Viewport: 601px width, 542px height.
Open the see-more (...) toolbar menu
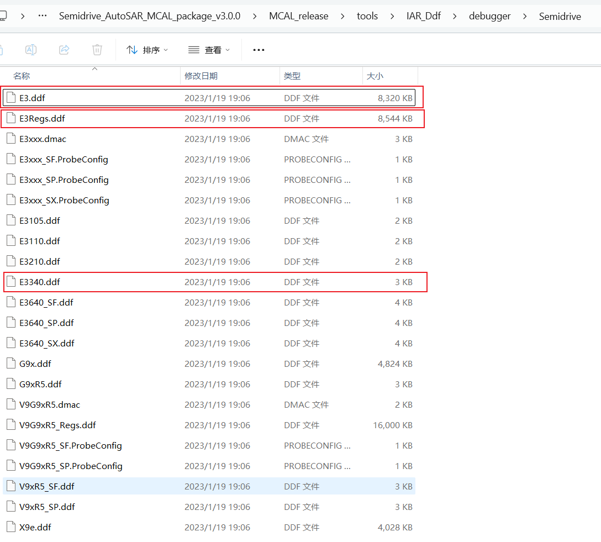258,50
